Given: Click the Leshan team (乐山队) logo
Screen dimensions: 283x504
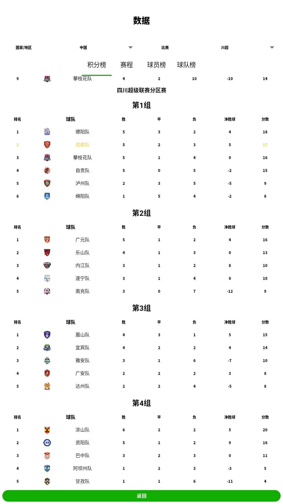Looking at the screenshot, I should (x=47, y=253).
